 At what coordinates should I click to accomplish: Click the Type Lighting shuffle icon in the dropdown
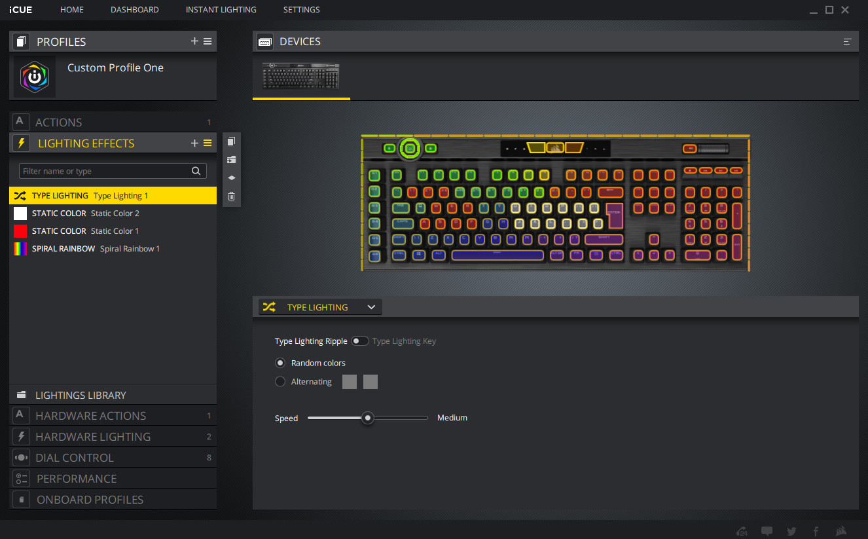268,307
